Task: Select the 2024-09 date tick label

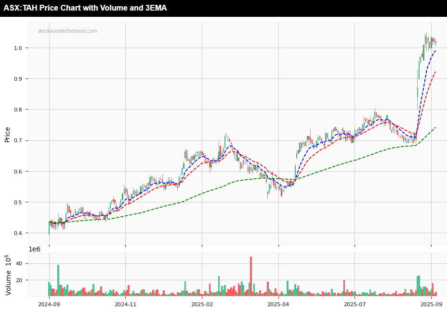Action: 49,304
